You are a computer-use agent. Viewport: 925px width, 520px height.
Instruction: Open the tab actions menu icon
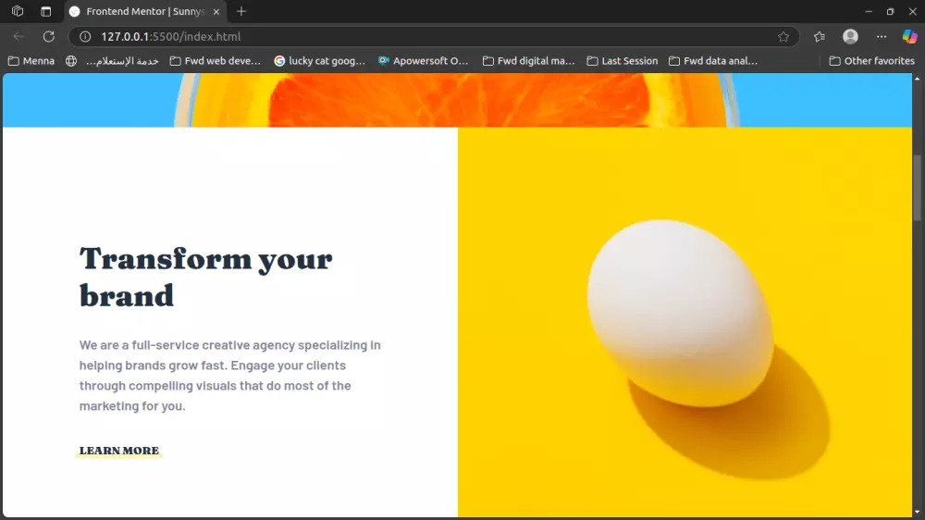45,11
